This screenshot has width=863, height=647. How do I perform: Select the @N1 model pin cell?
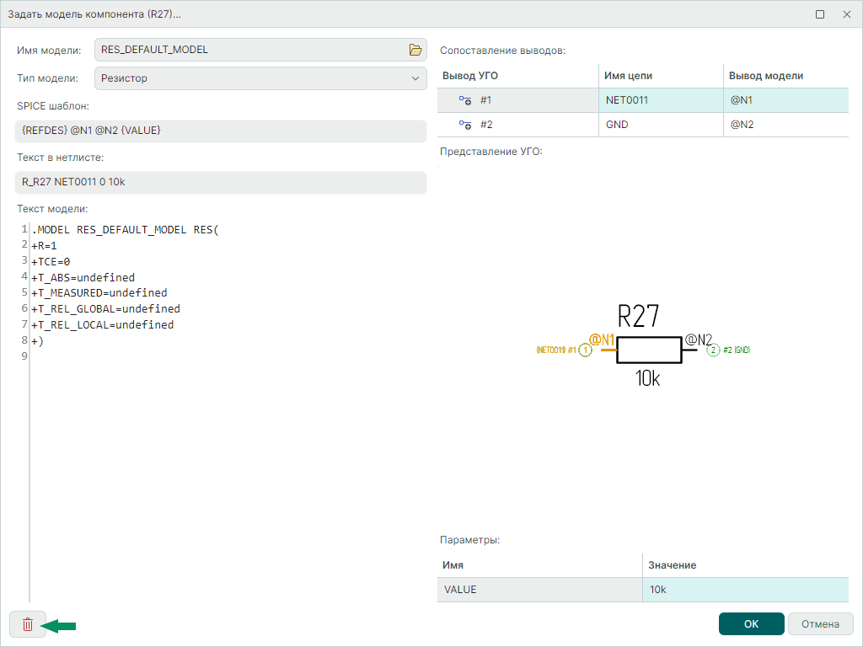[x=785, y=100]
